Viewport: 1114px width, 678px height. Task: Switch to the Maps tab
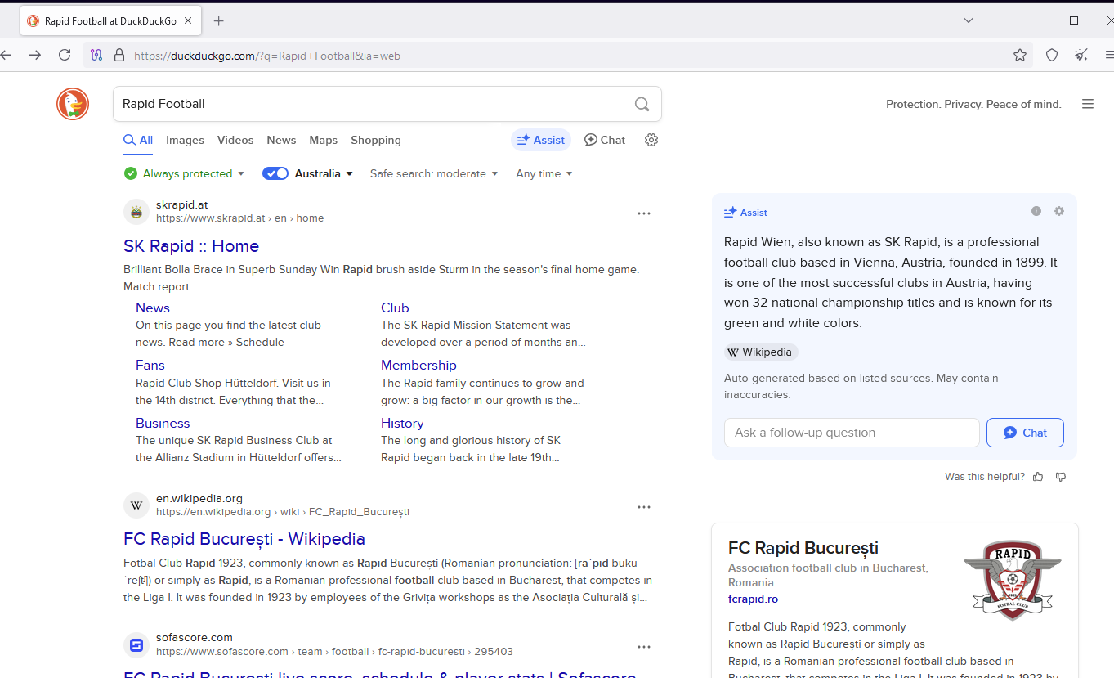pyautogui.click(x=324, y=140)
